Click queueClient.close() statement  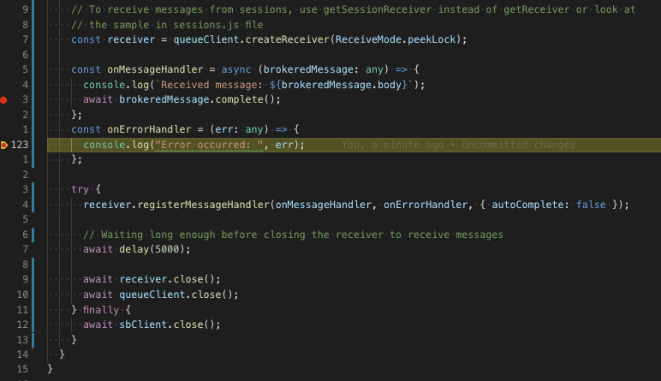[161, 295]
